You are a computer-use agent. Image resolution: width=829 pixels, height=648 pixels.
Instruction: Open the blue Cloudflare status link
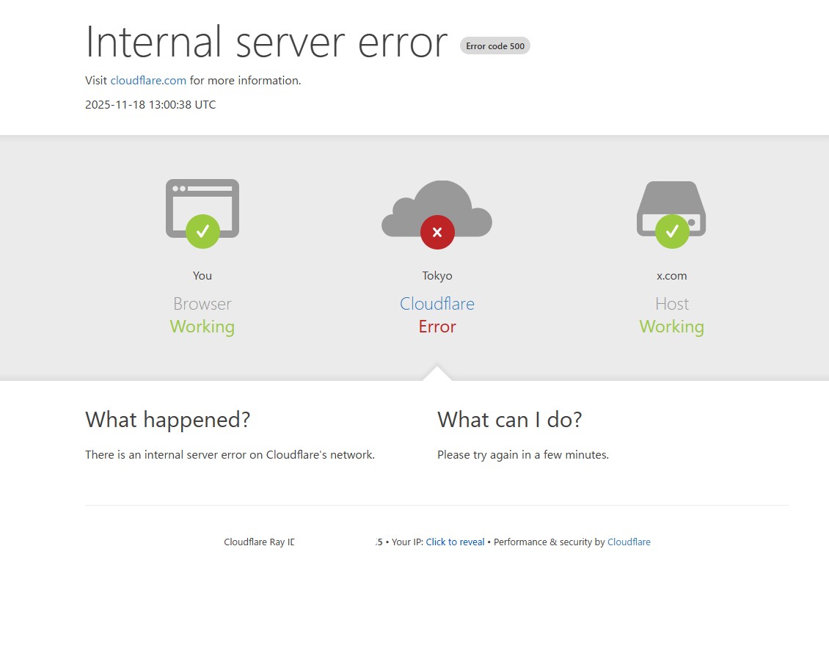pos(437,304)
